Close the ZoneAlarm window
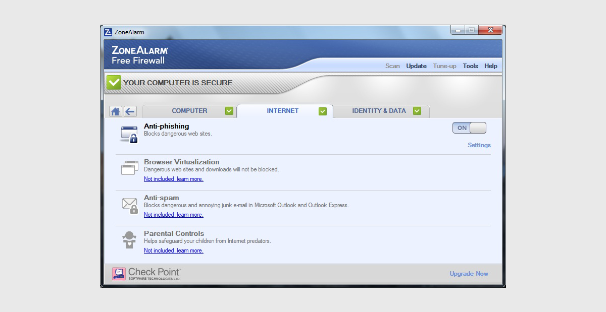This screenshot has height=312, width=606. (x=490, y=31)
